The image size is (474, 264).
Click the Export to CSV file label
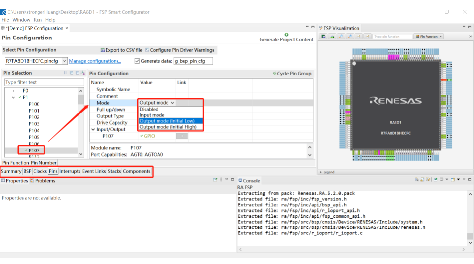coord(123,50)
